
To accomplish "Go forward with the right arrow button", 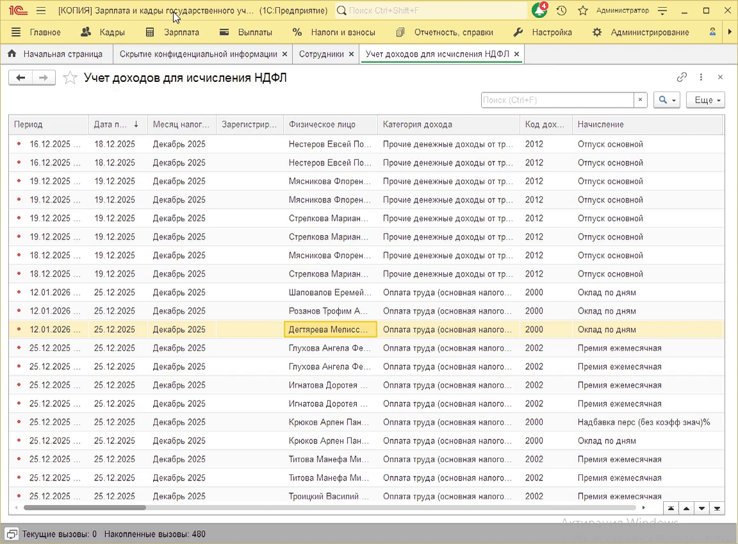I will 44,77.
